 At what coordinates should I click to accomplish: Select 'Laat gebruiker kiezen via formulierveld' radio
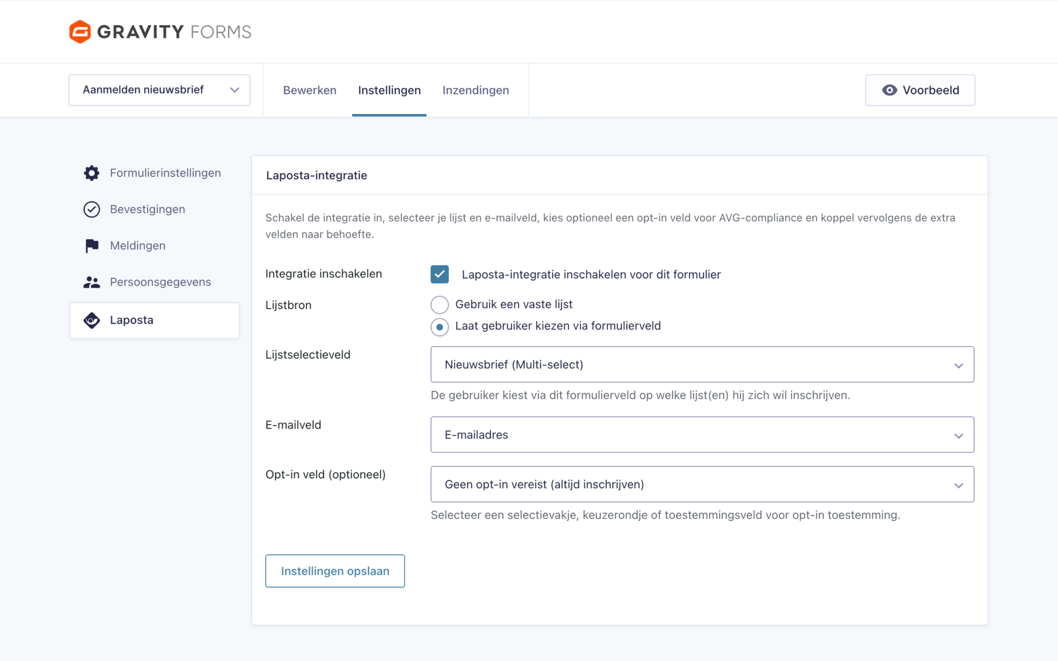tap(440, 327)
